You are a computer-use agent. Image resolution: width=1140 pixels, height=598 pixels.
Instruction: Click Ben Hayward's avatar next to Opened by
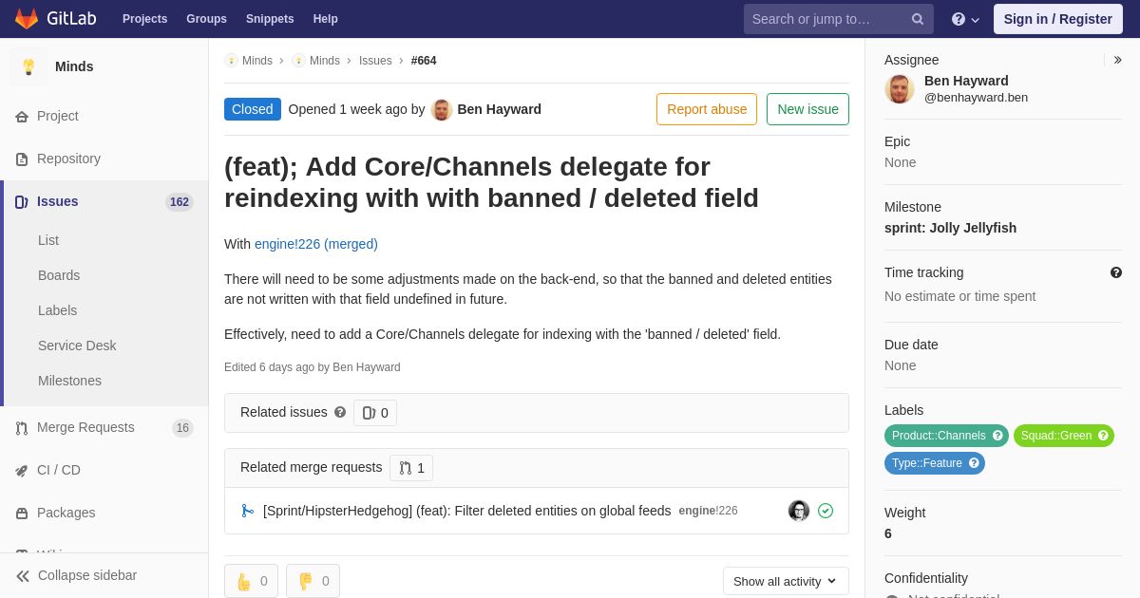442,109
